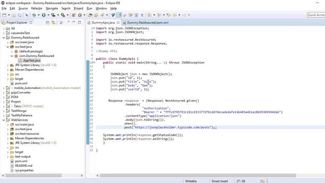
Task: Close the Project Explorer view tab
Action: click(x=30, y=22)
